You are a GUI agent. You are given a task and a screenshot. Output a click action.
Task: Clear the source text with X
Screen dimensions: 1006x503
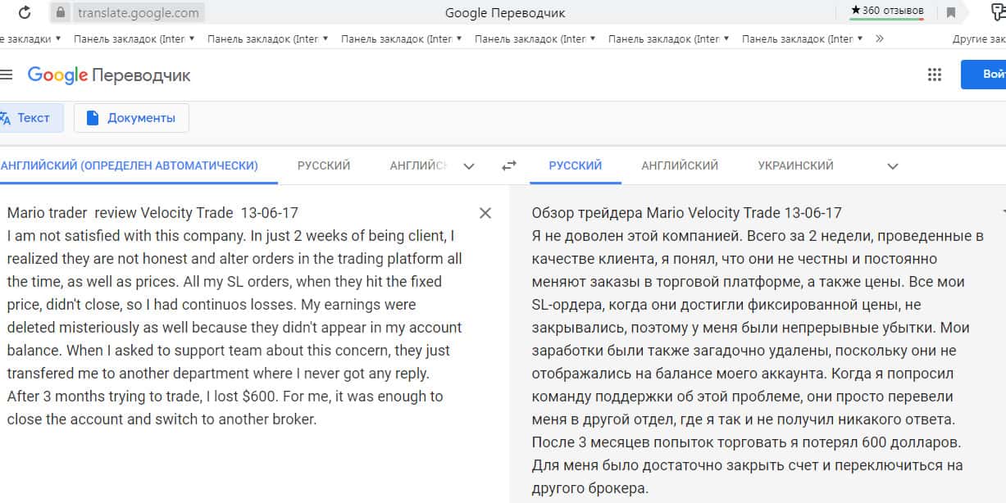click(x=485, y=213)
